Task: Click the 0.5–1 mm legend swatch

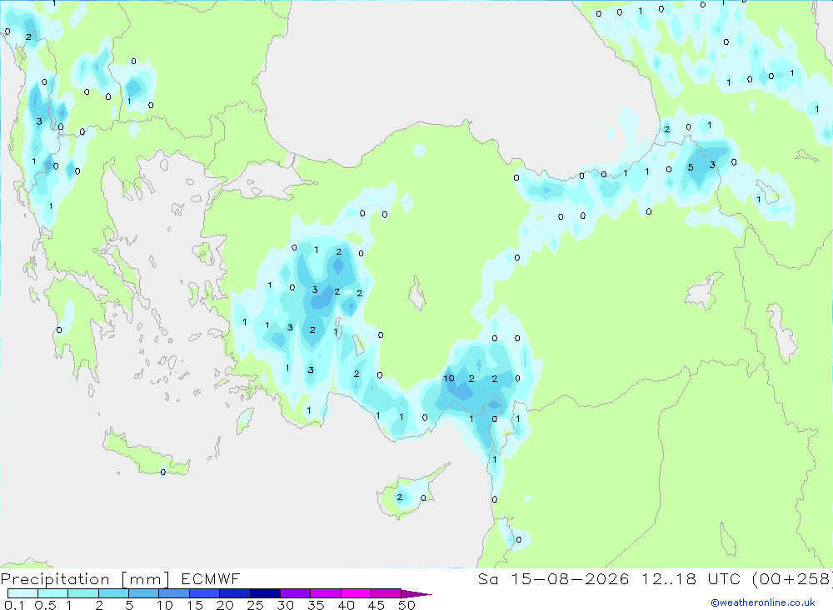Action: [x=53, y=593]
